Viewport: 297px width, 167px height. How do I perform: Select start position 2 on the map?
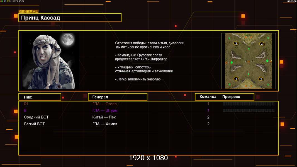pyautogui.click(x=261, y=79)
